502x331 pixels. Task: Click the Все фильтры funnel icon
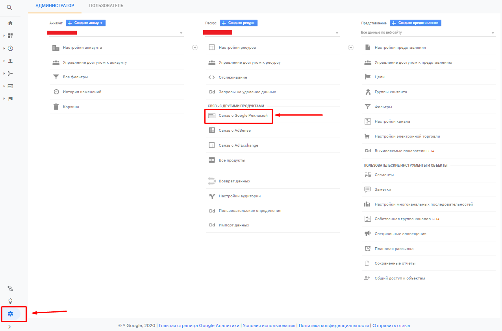(x=56, y=77)
